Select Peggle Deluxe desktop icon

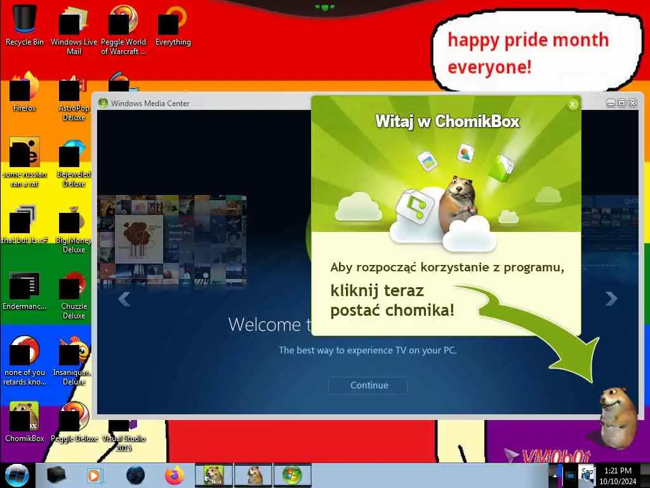click(74, 422)
